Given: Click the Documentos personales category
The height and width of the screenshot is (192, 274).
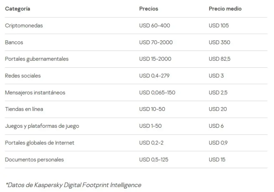Looking at the screenshot, I should click(34, 160).
